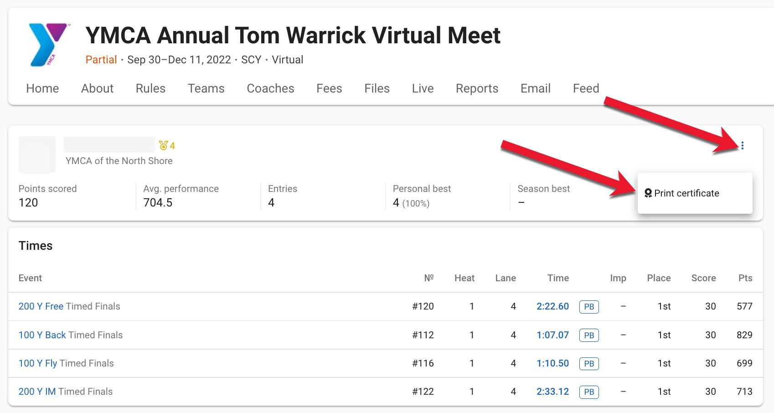This screenshot has width=774, height=413.
Task: Switch to the Feed tab
Action: point(586,88)
